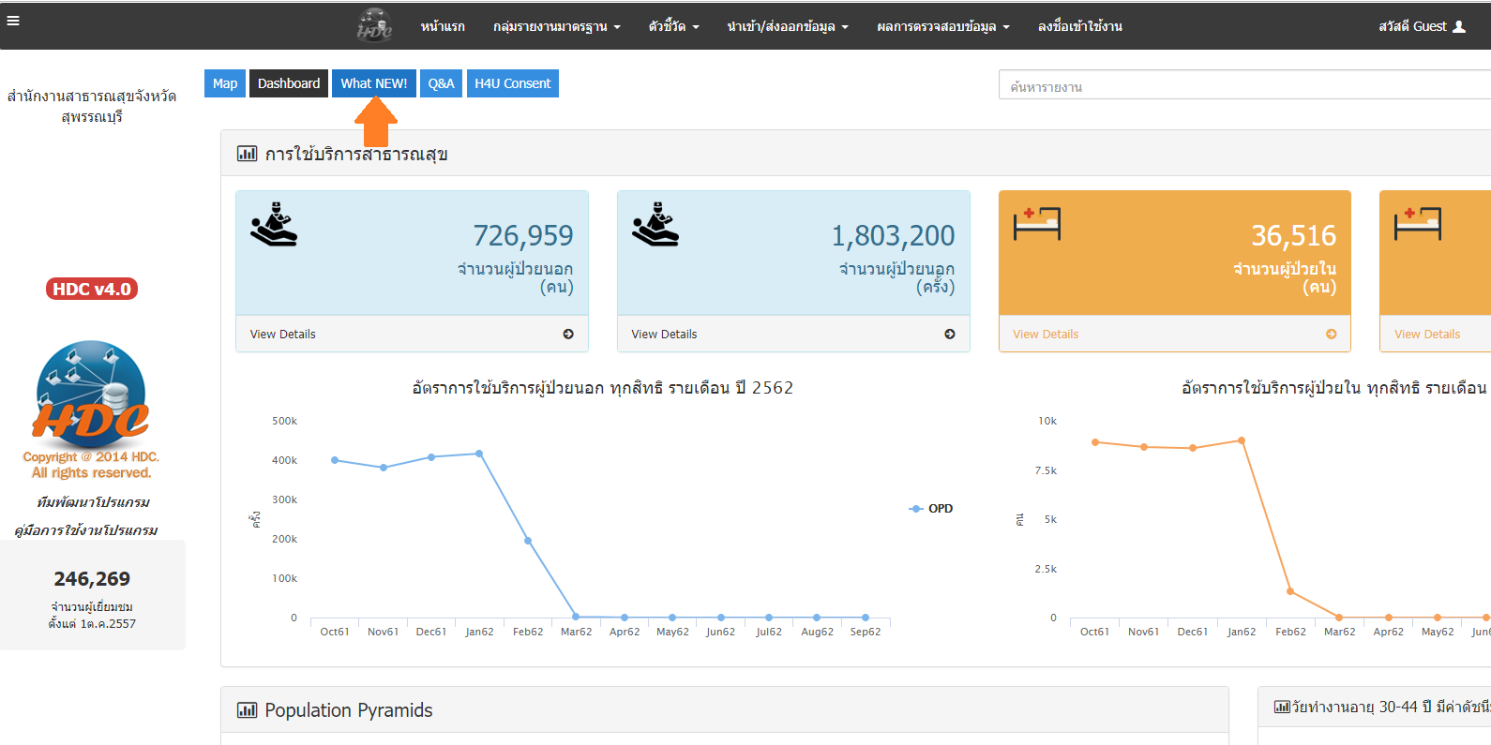Switch to the Dashboard tab
Viewport: 1491px width, 745px height.
(288, 83)
